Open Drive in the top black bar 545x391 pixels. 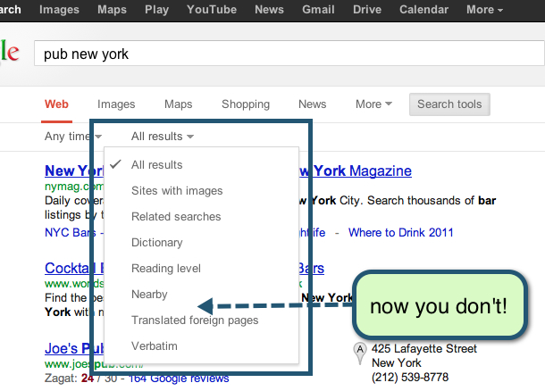click(367, 10)
